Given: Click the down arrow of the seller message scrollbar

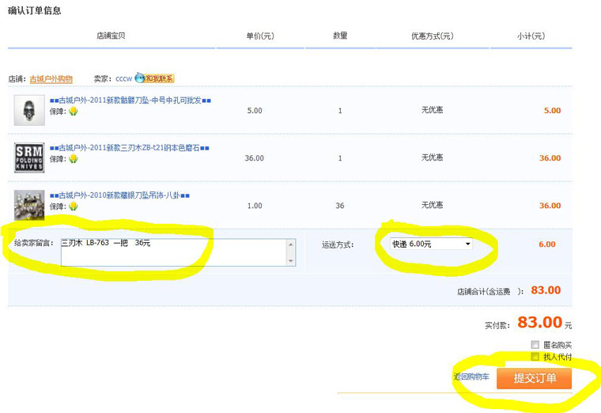Looking at the screenshot, I should pyautogui.click(x=292, y=261).
